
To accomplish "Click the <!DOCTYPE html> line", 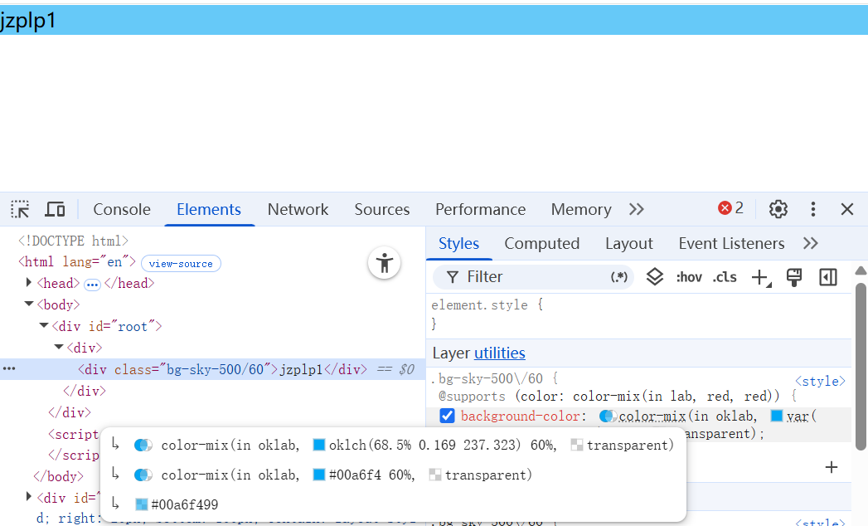I will click(73, 241).
